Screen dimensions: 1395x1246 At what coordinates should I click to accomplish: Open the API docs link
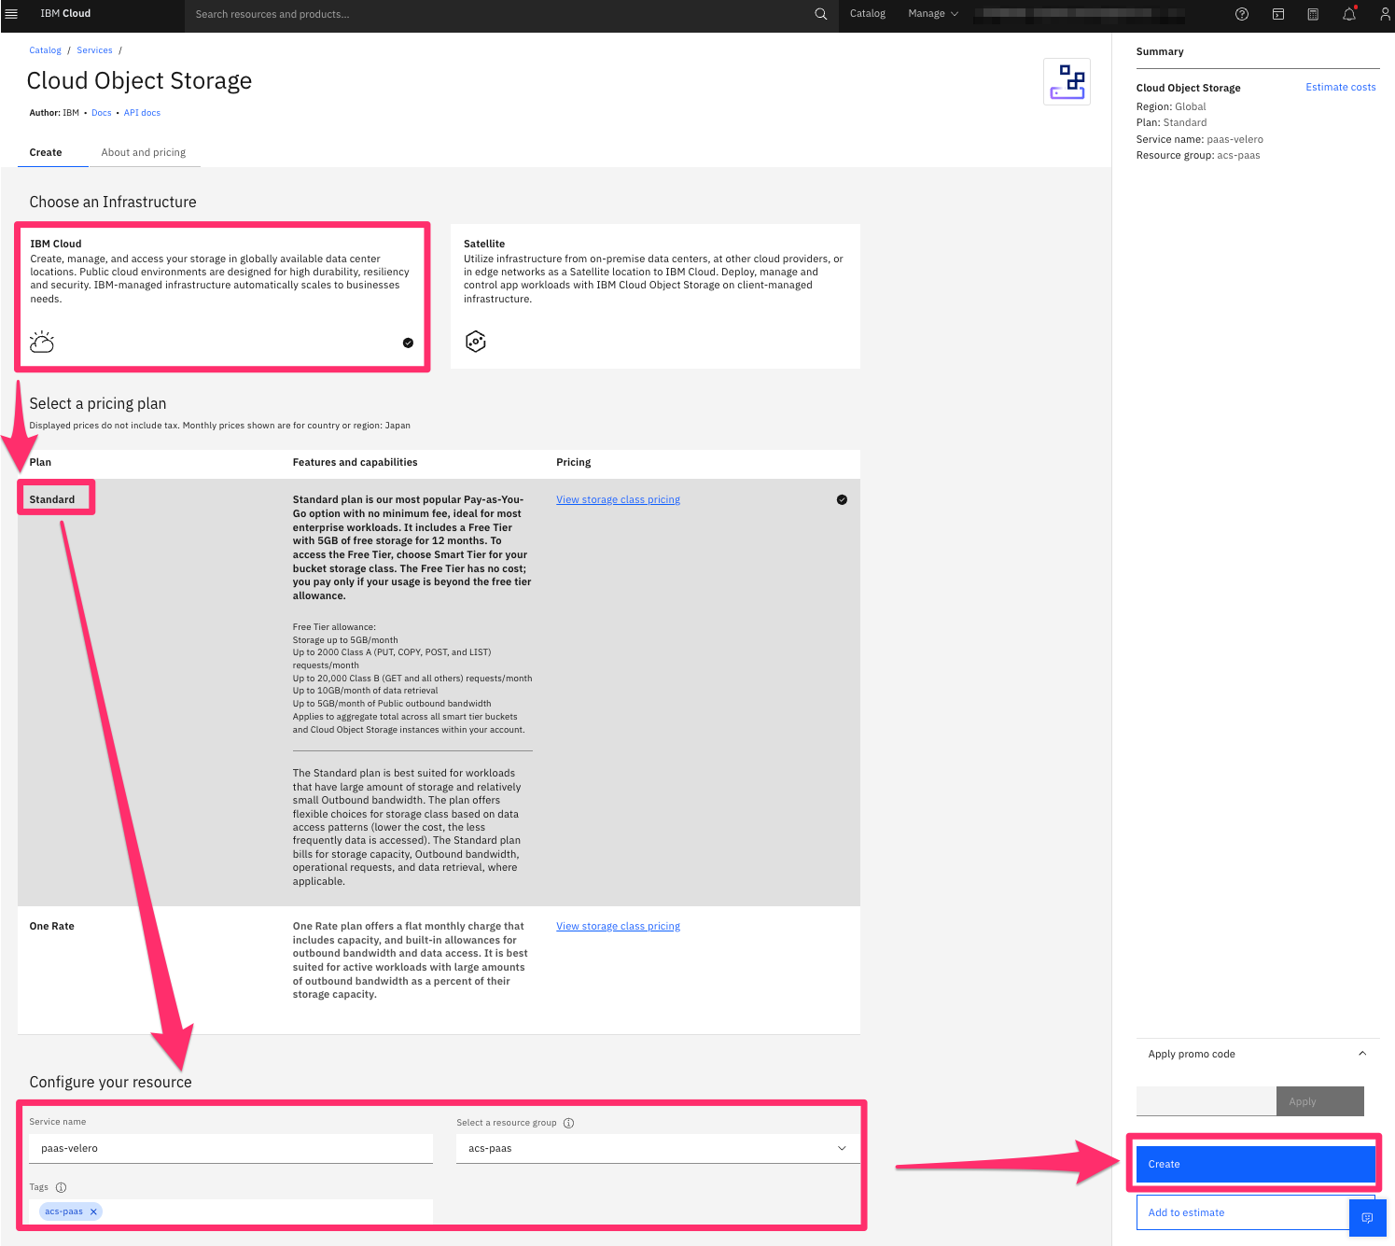tap(142, 113)
